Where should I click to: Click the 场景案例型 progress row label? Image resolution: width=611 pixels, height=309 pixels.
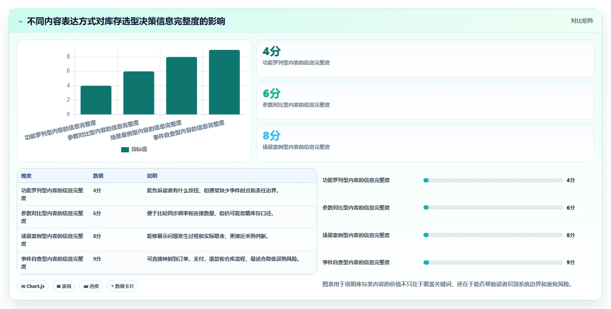tap(356, 235)
